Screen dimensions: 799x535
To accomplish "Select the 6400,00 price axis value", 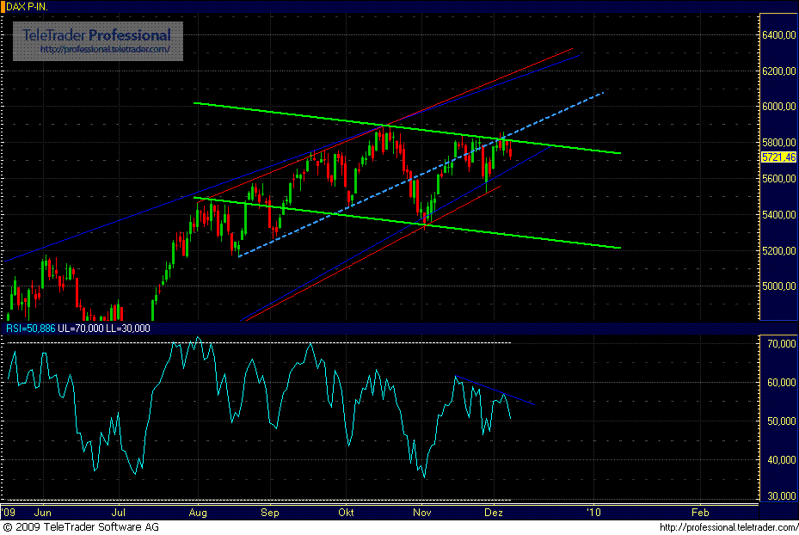I will click(x=778, y=35).
